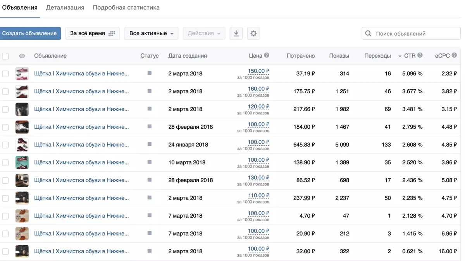The width and height of the screenshot is (465, 261).
Task: Click the download statistics icon
Action: [236, 34]
